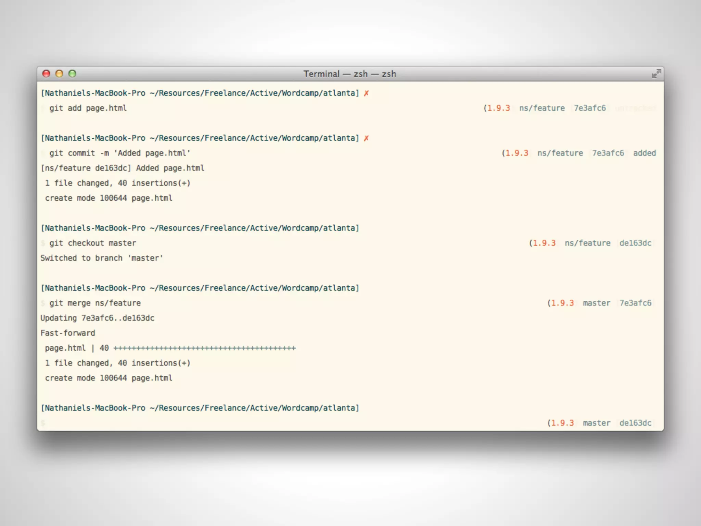
Task: Click the row of plus signs after page.html
Action: point(204,348)
